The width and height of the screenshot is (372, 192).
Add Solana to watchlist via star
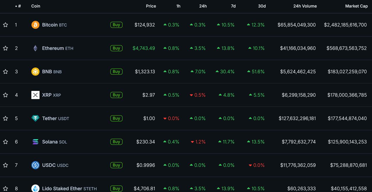[x=6, y=142]
